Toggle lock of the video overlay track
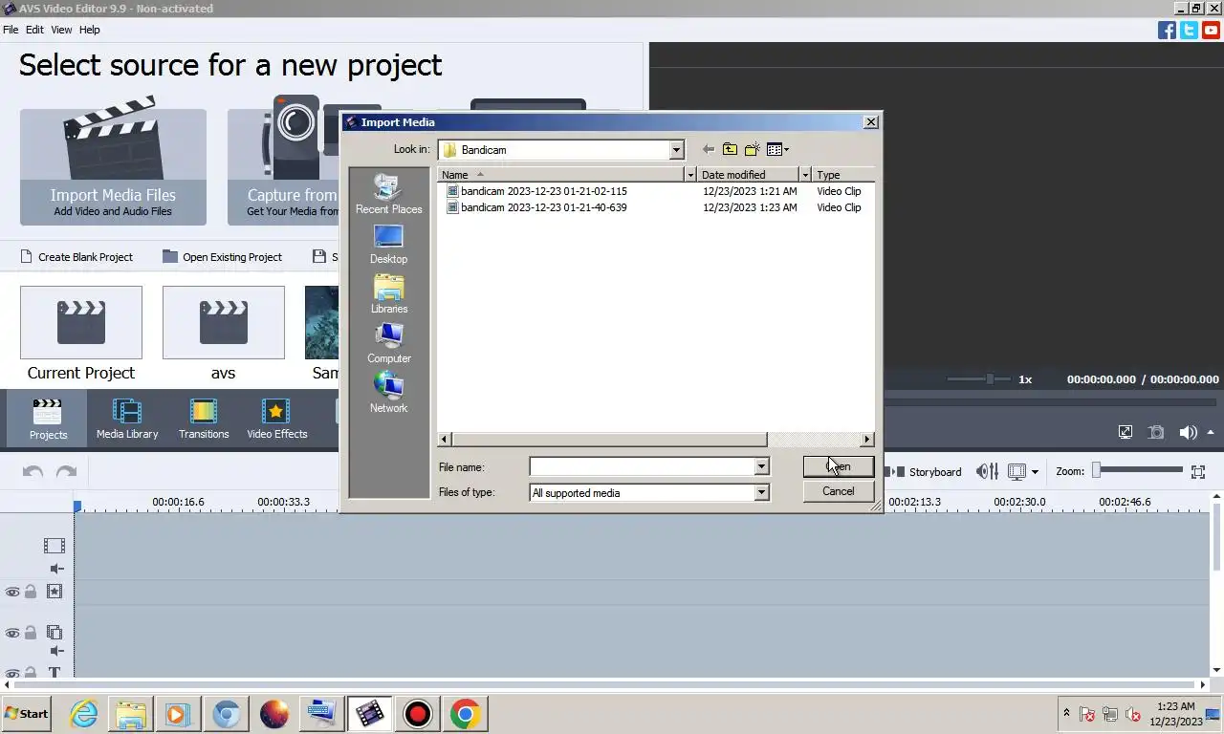Viewport: 1224px width, 734px height. (31, 633)
